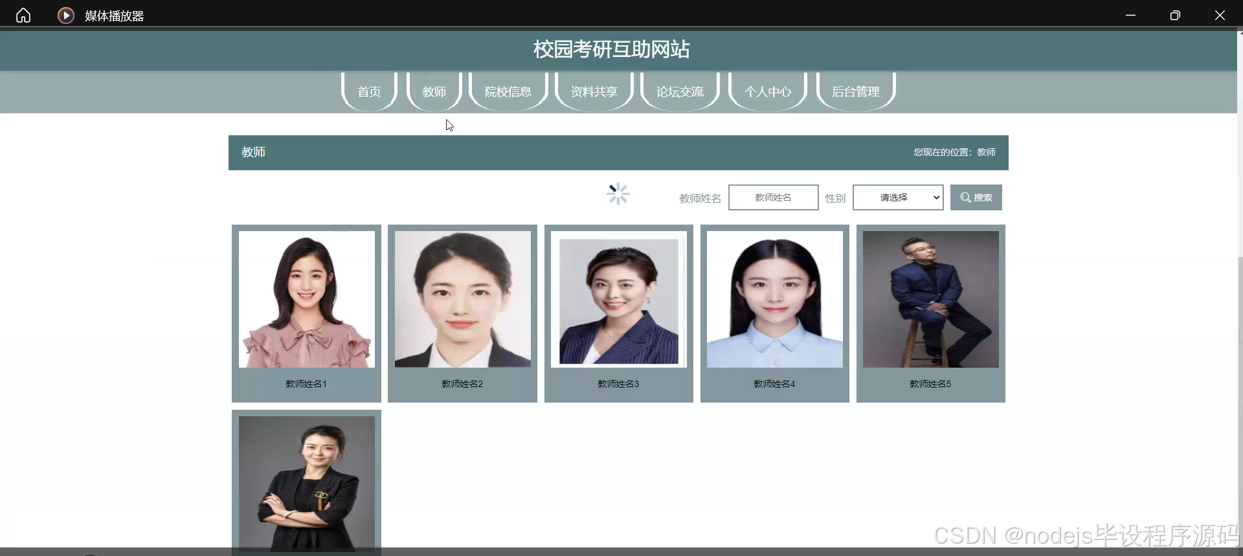The height and width of the screenshot is (556, 1243).
Task: Open the 资料共享 navigation tab
Action: (594, 91)
